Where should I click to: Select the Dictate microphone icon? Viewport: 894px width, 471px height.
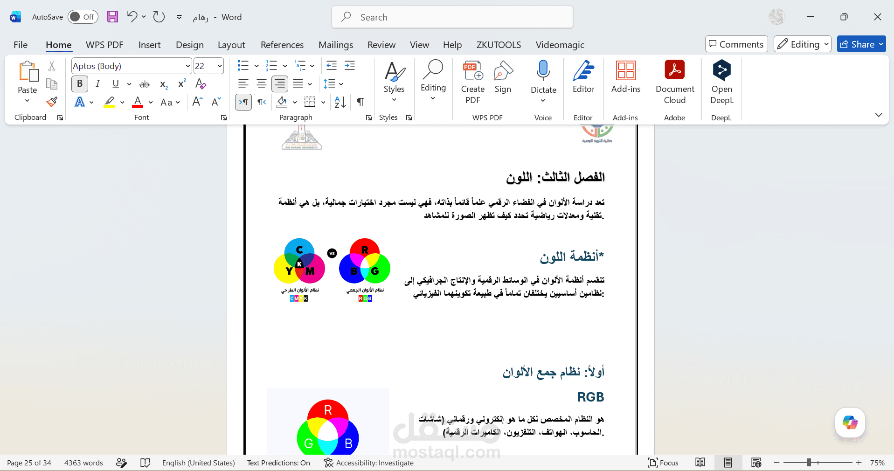pyautogui.click(x=543, y=70)
